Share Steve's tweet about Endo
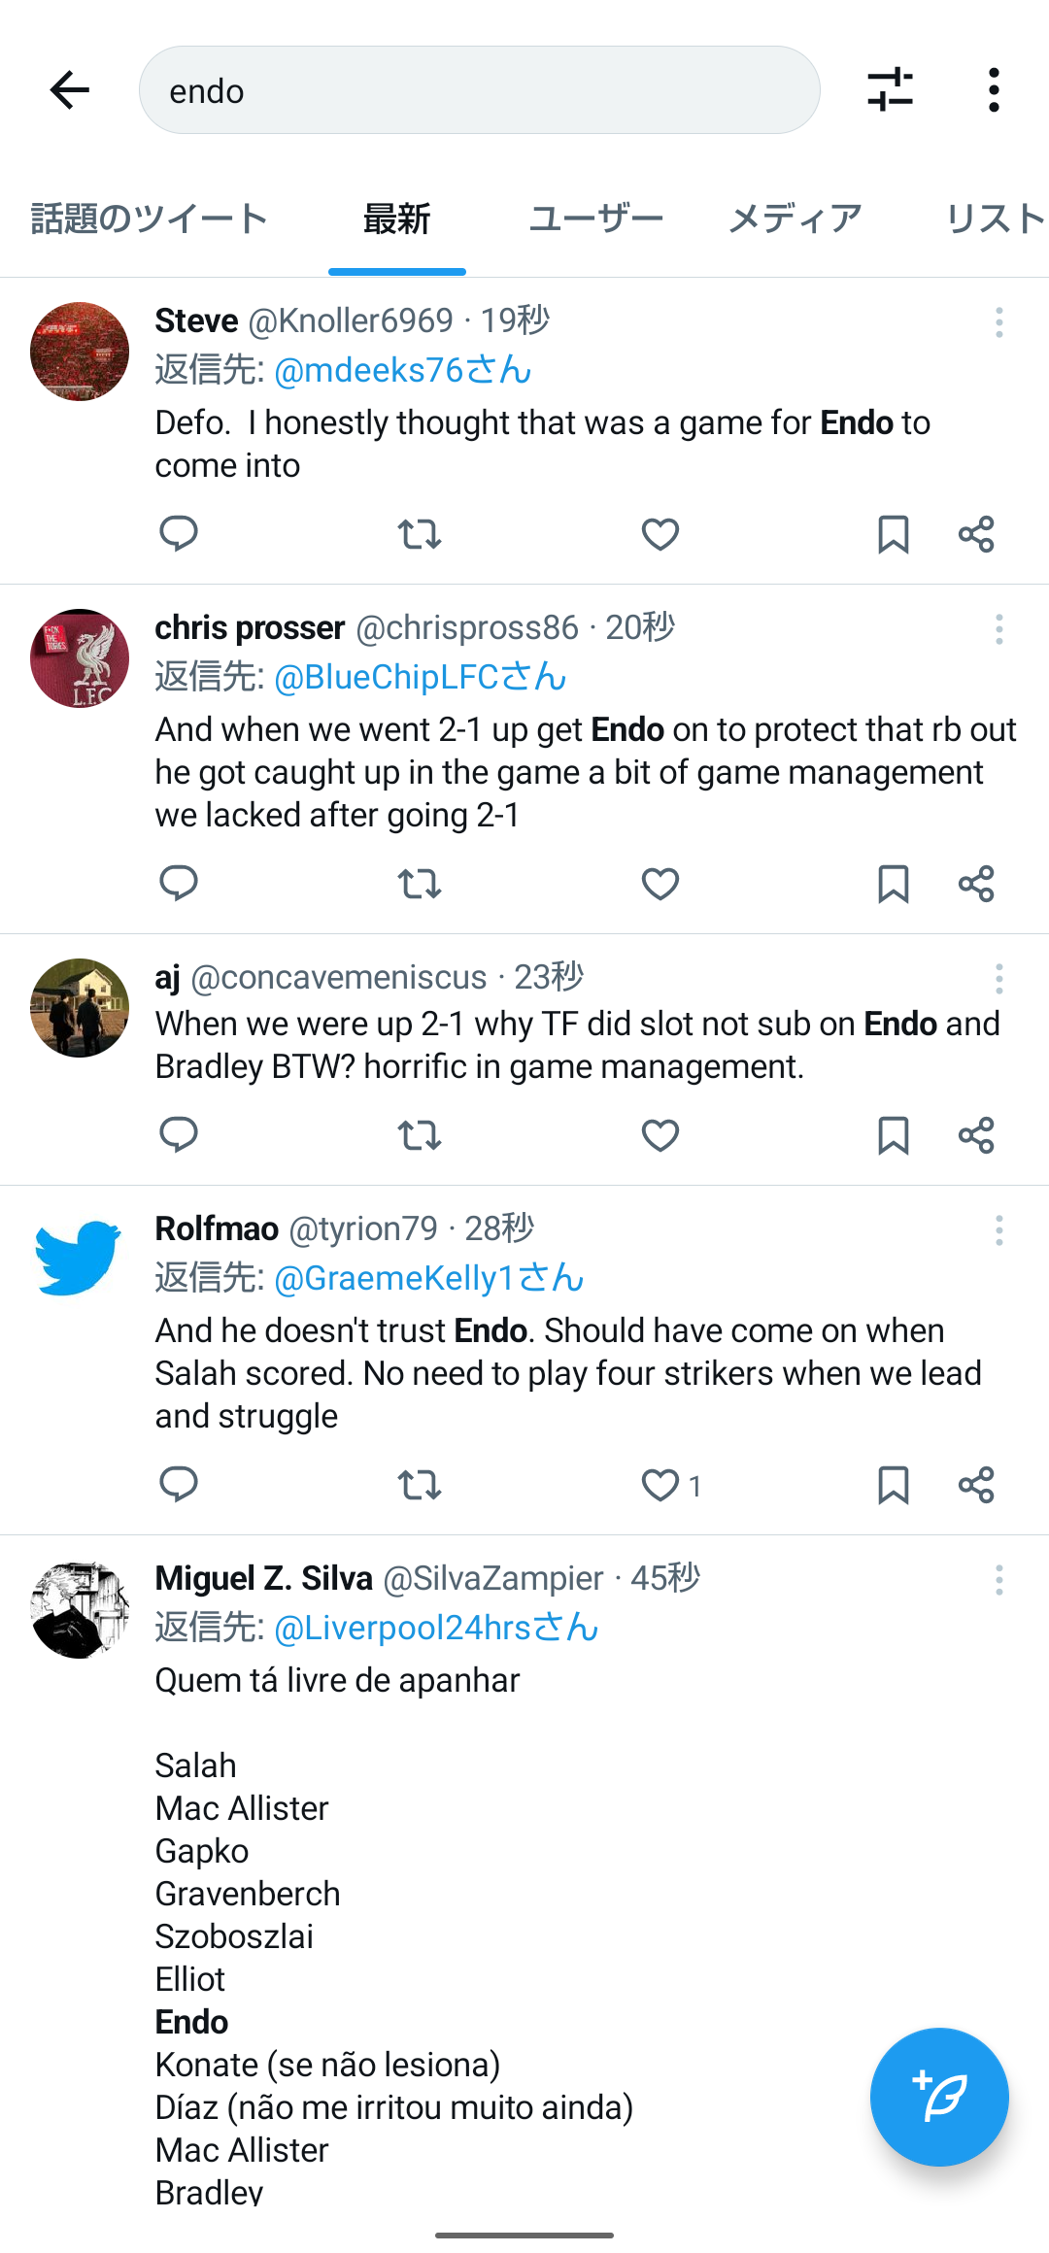 [976, 534]
